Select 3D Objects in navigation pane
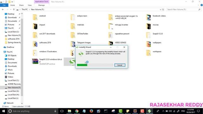Viewport: 203px width, 114px height. [x=12, y=55]
